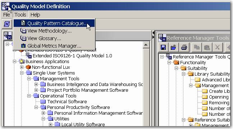Collapse the Single User Systems node
This screenshot has height=129, width=233.
pos(22,73)
